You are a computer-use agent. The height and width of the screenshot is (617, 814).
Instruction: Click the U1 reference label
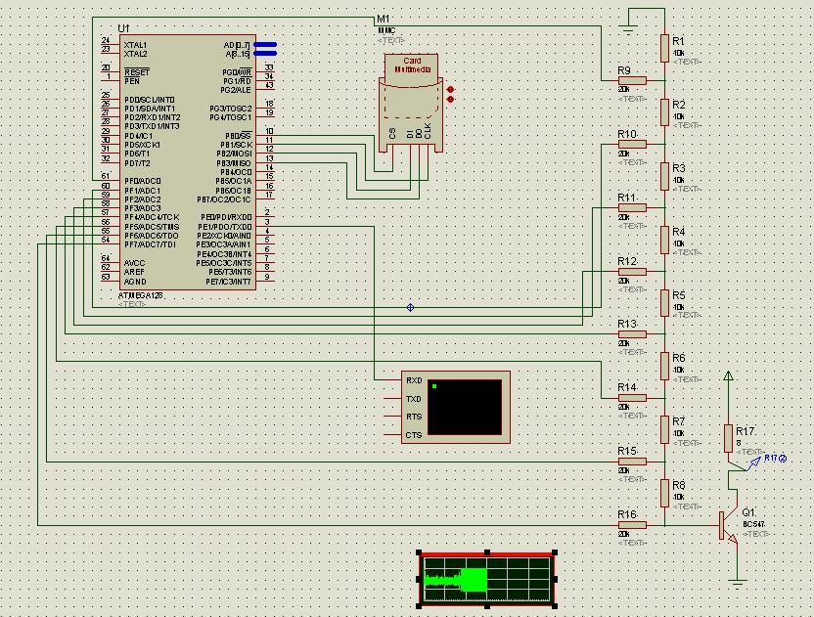click(122, 27)
